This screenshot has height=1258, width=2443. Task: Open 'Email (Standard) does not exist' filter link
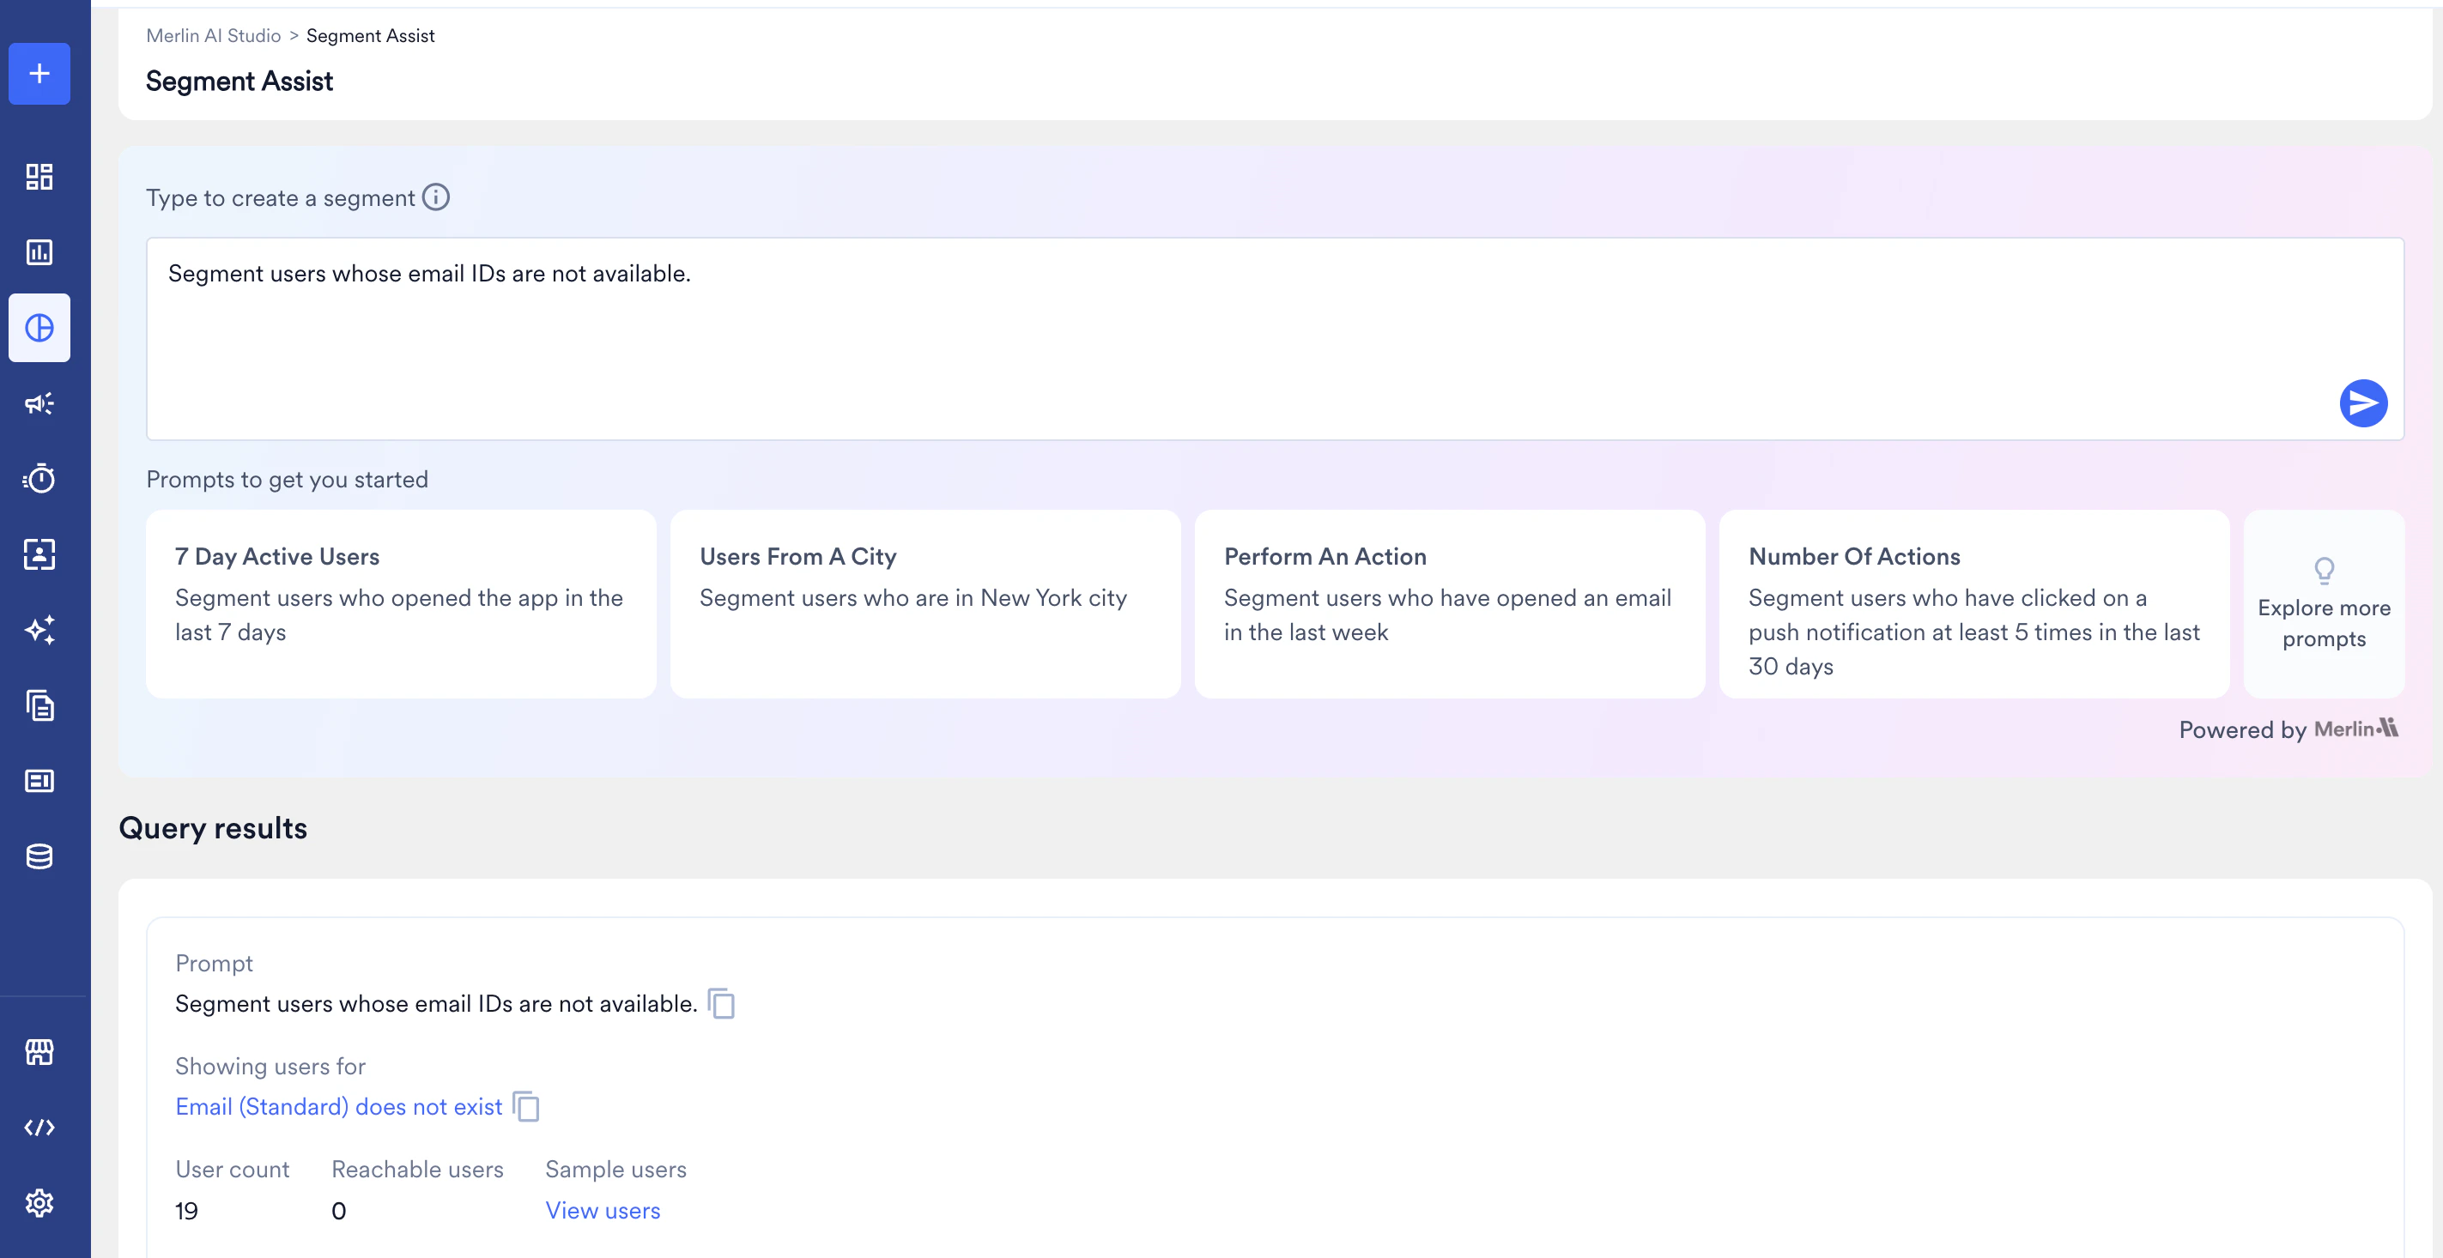click(x=338, y=1106)
